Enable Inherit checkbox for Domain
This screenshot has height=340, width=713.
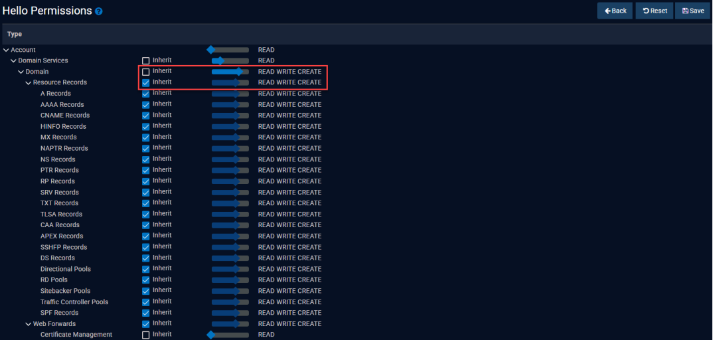pyautogui.click(x=146, y=72)
